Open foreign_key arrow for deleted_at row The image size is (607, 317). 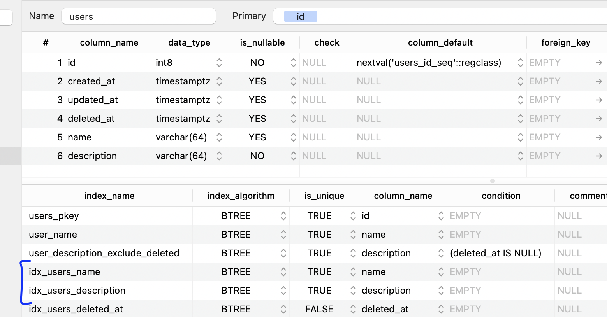tap(599, 118)
